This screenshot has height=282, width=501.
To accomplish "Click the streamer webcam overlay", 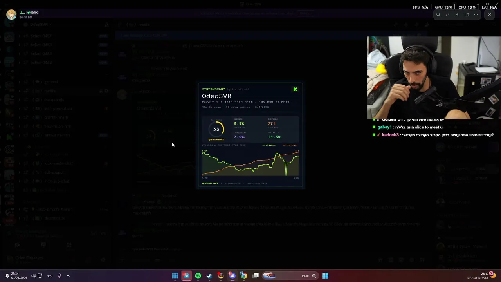I will pyautogui.click(x=434, y=78).
